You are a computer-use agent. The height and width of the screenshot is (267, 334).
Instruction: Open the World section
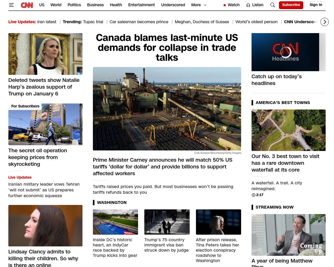click(56, 5)
